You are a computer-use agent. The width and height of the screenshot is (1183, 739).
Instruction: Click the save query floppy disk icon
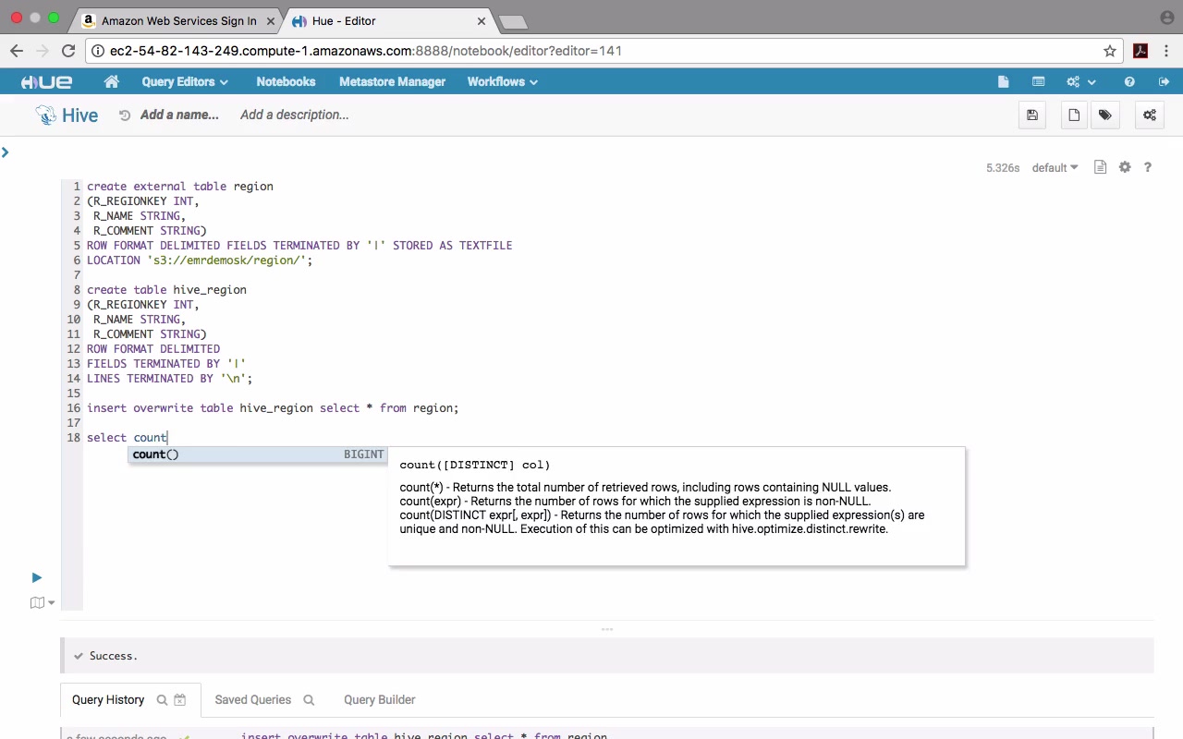pyautogui.click(x=1032, y=115)
